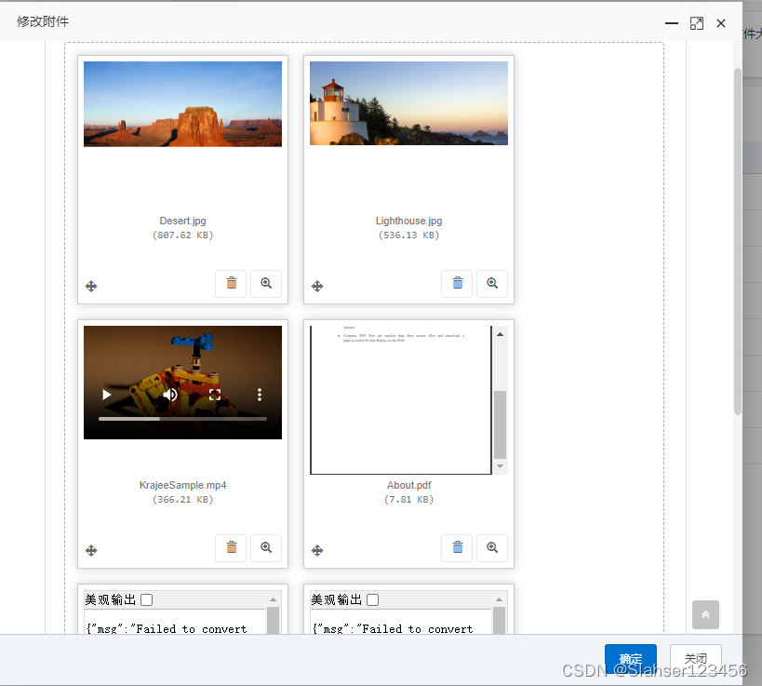Click the (536.13 KB) size label
The height and width of the screenshot is (686, 762).
point(408,235)
